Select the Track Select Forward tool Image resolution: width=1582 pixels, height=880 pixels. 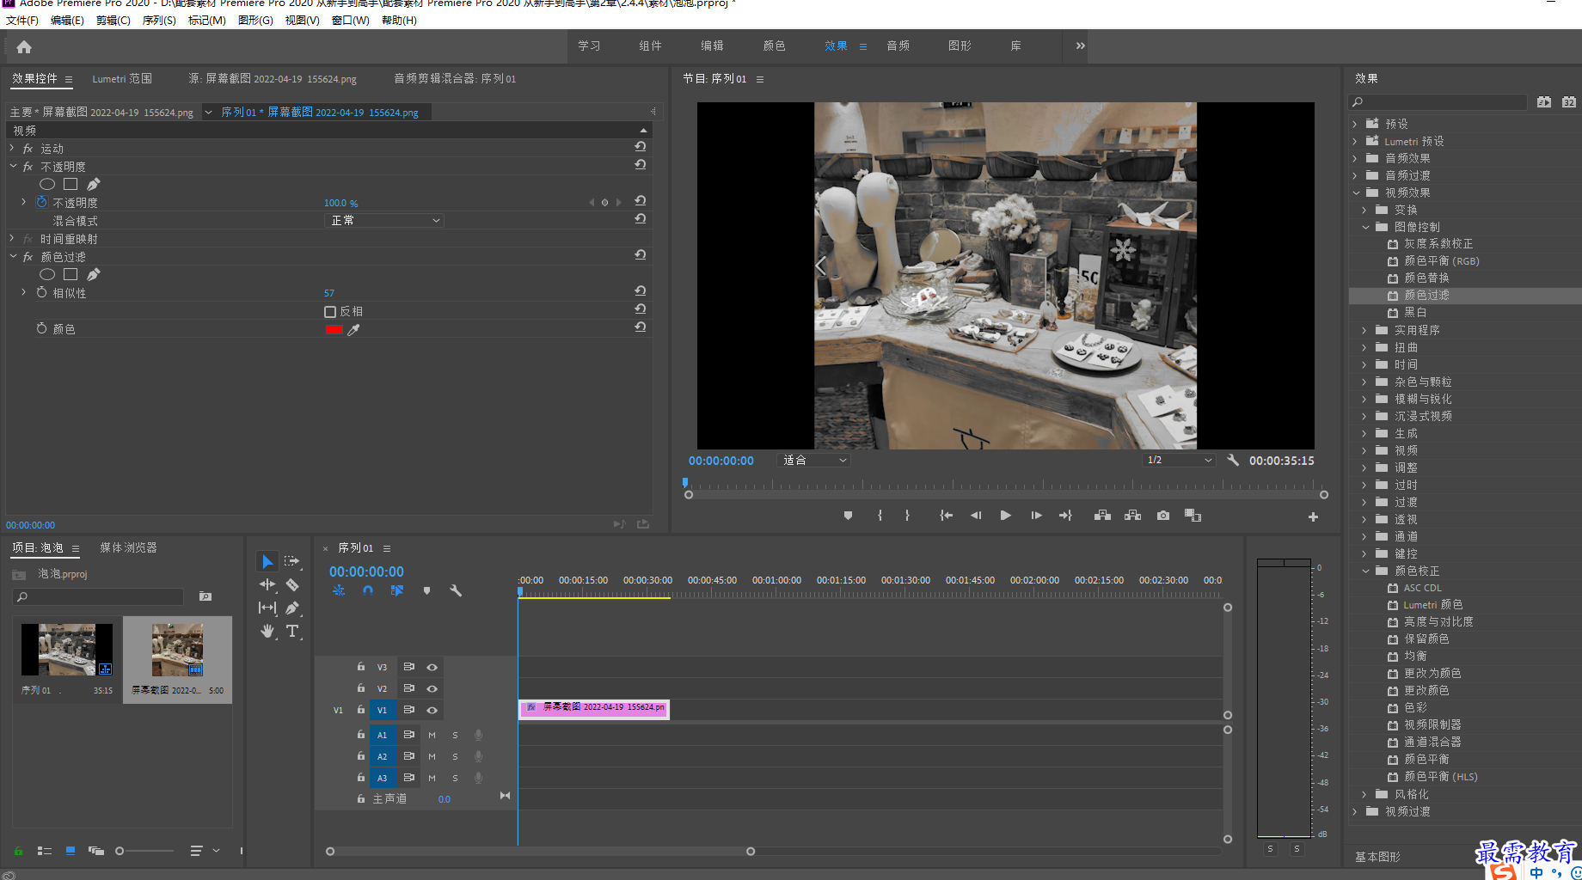tap(292, 561)
